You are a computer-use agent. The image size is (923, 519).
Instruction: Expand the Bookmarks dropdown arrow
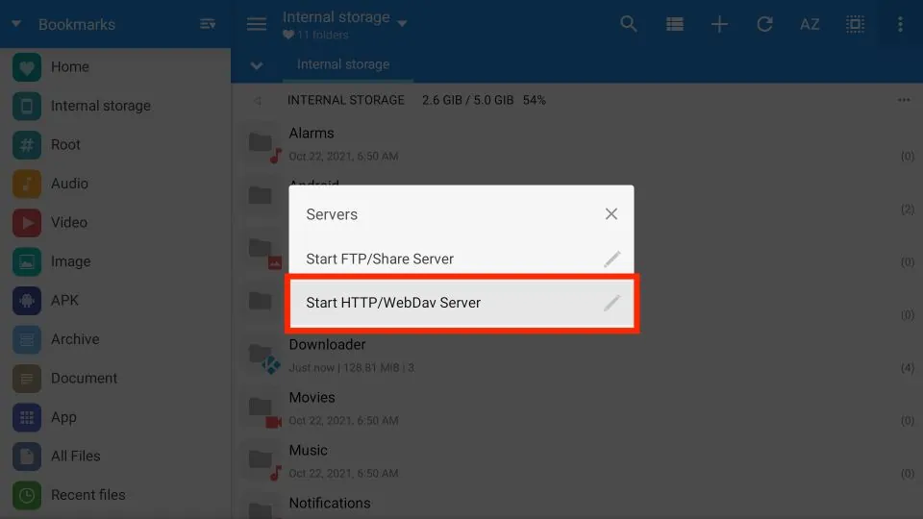pos(16,24)
